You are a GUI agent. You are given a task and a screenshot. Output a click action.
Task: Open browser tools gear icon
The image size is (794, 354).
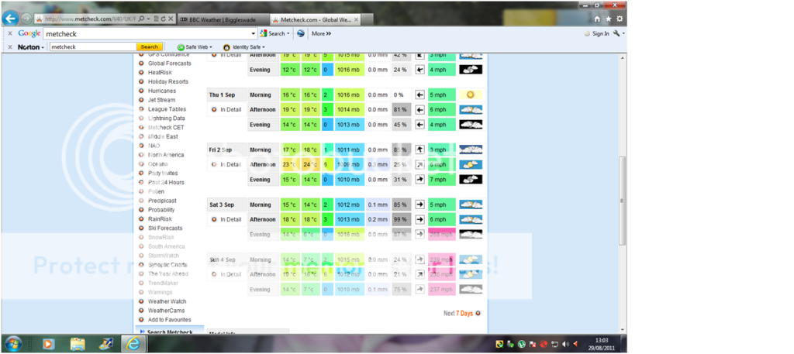pos(619,19)
